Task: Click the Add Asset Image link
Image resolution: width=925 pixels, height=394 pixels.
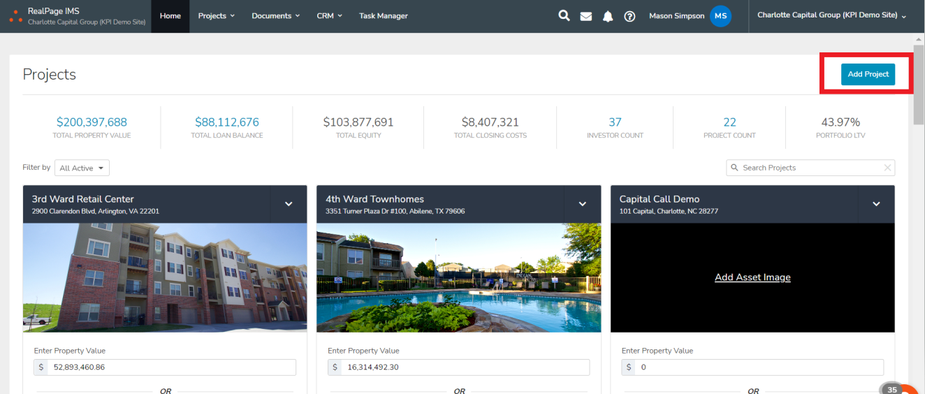Action: tap(752, 277)
